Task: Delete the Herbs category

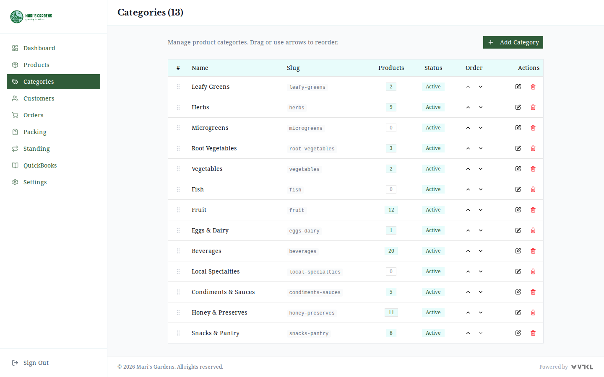Action: point(533,107)
